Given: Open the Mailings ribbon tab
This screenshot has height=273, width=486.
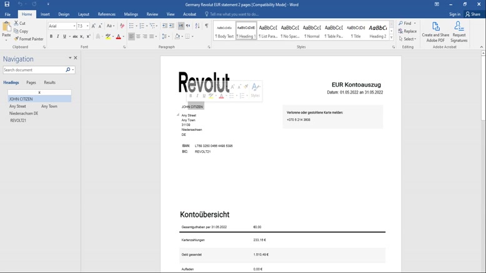Looking at the screenshot, I should point(131,14).
